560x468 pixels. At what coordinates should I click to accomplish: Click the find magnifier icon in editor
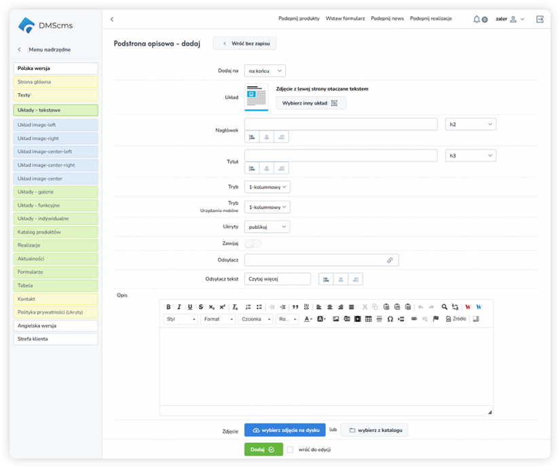[445, 307]
